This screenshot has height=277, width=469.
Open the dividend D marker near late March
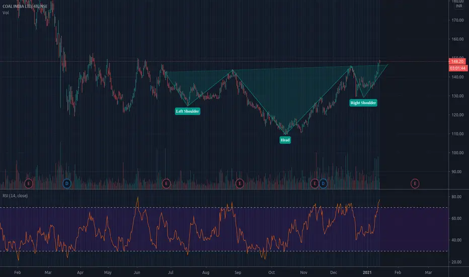[x=67, y=183]
